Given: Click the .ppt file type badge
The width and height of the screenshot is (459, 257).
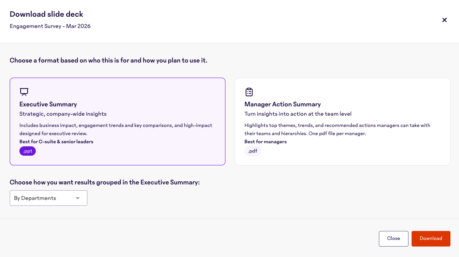Looking at the screenshot, I should [x=28, y=151].
